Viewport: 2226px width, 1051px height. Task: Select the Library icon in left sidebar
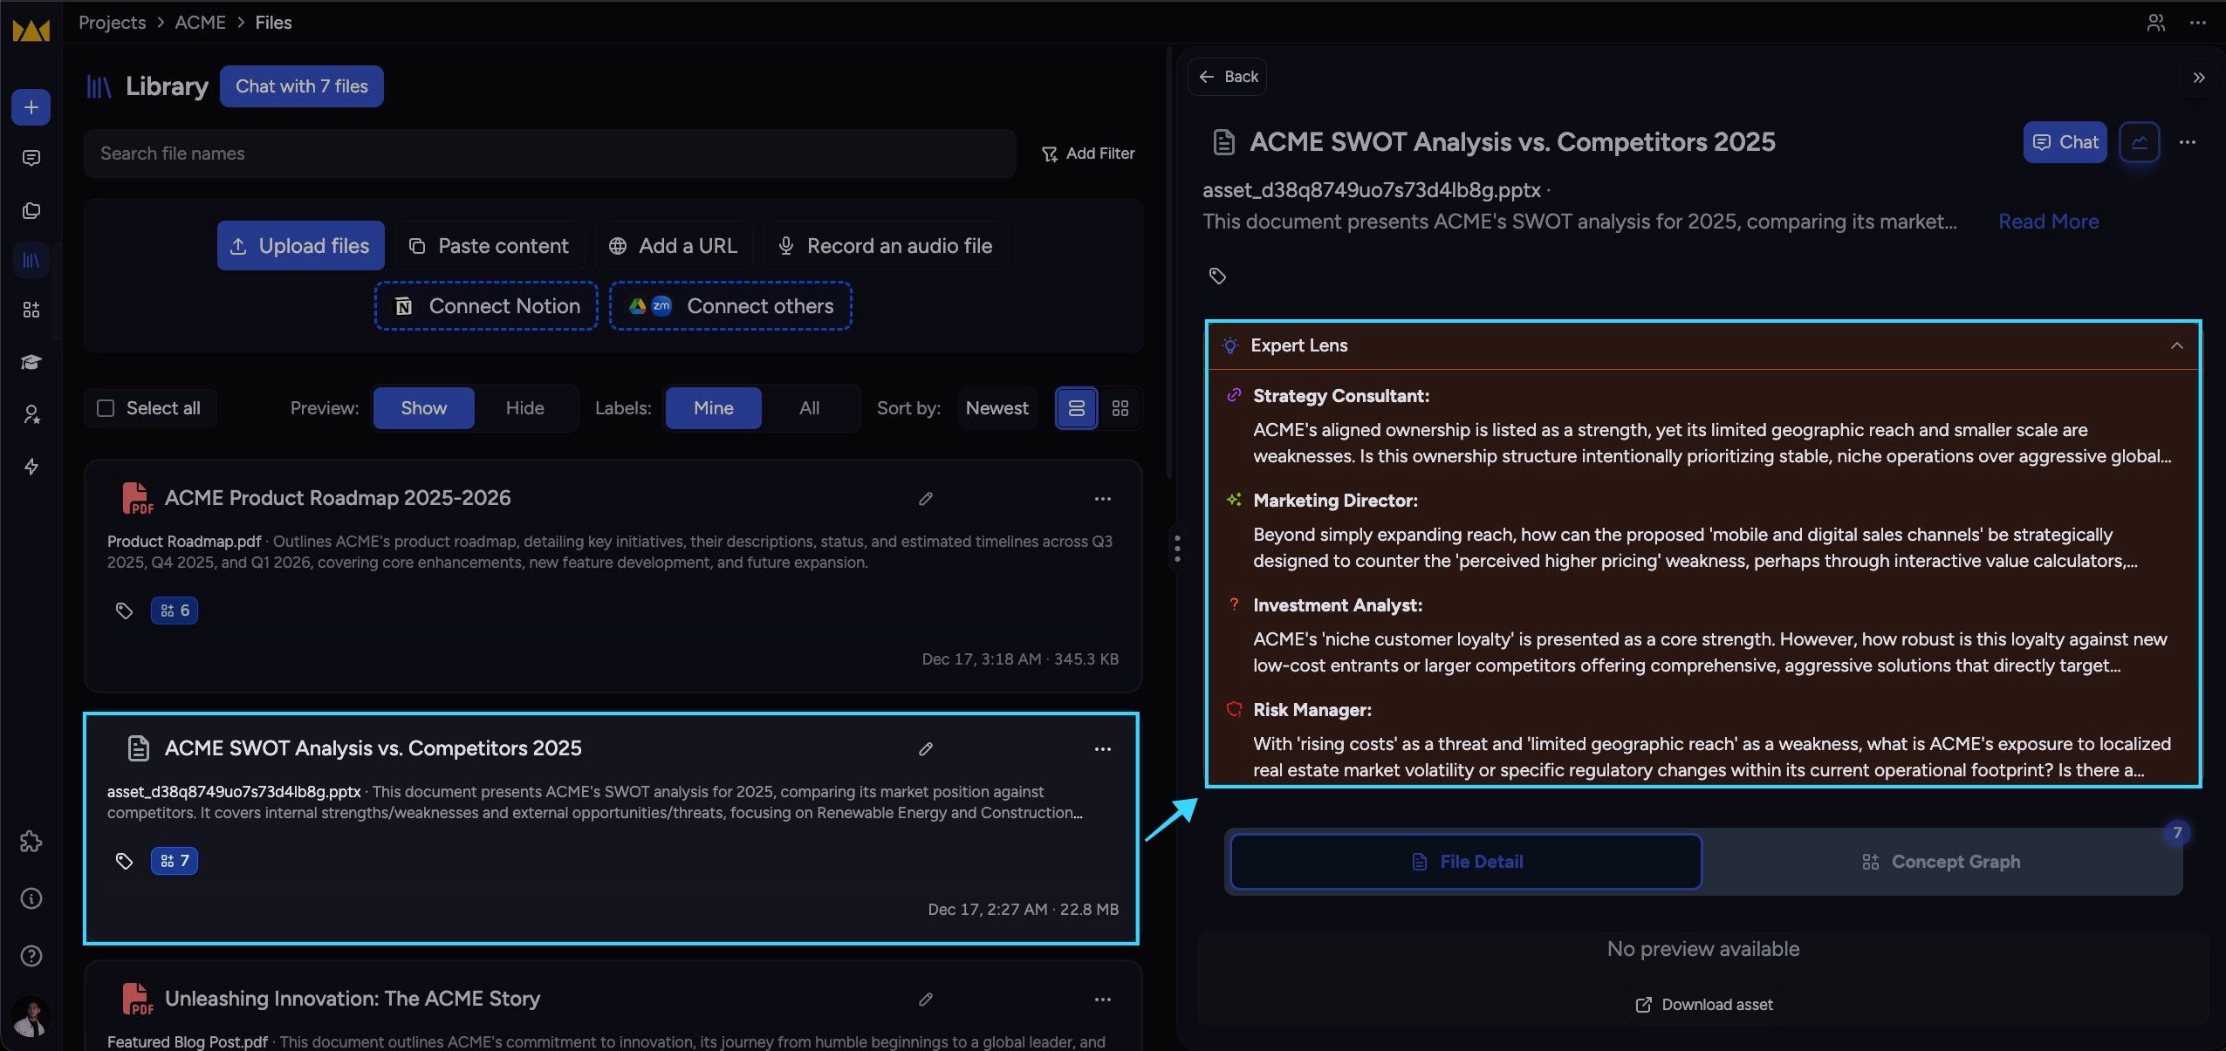tap(31, 260)
